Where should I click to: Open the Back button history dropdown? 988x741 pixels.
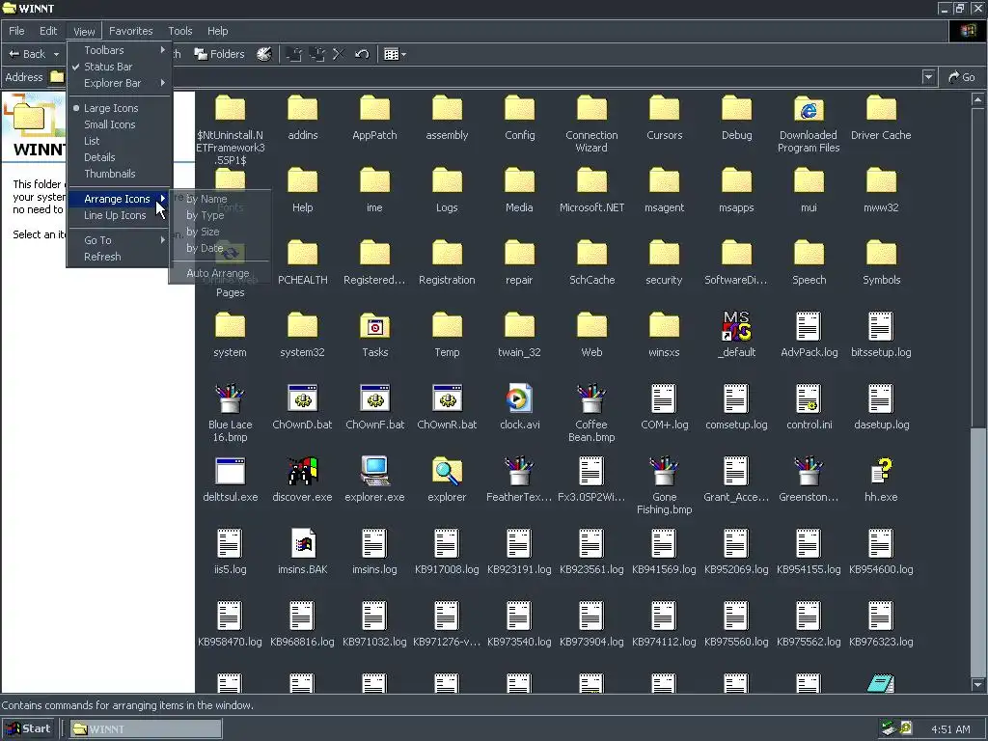point(56,54)
